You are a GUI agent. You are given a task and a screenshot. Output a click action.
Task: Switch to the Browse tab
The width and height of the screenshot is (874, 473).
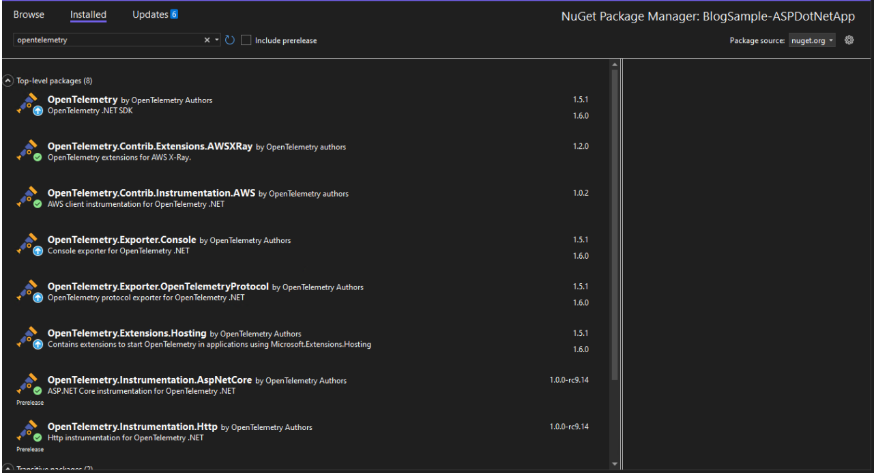29,14
